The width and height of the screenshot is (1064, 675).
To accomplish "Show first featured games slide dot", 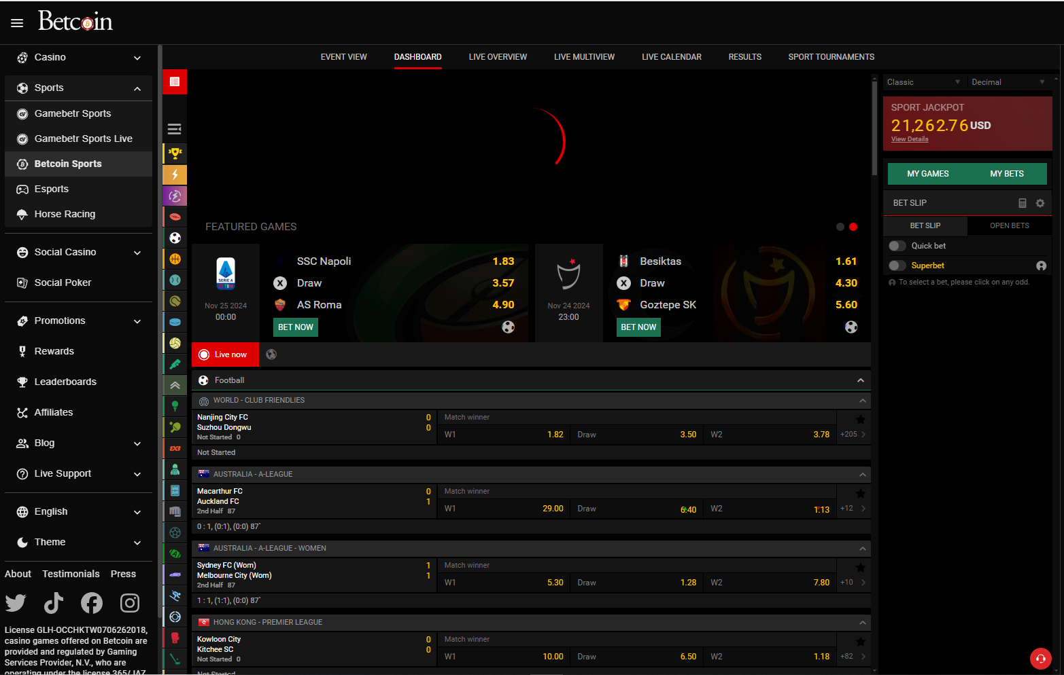I will (x=840, y=227).
